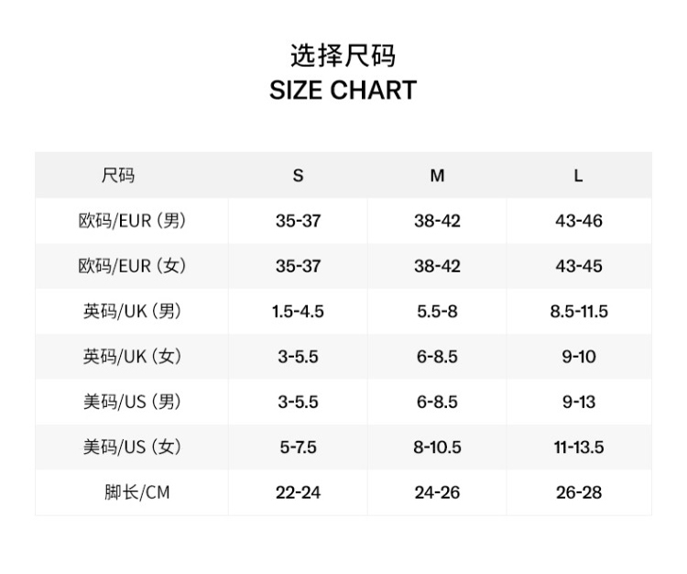
Task: Click the 43-46 EUR men's L cell
Action: coord(578,221)
